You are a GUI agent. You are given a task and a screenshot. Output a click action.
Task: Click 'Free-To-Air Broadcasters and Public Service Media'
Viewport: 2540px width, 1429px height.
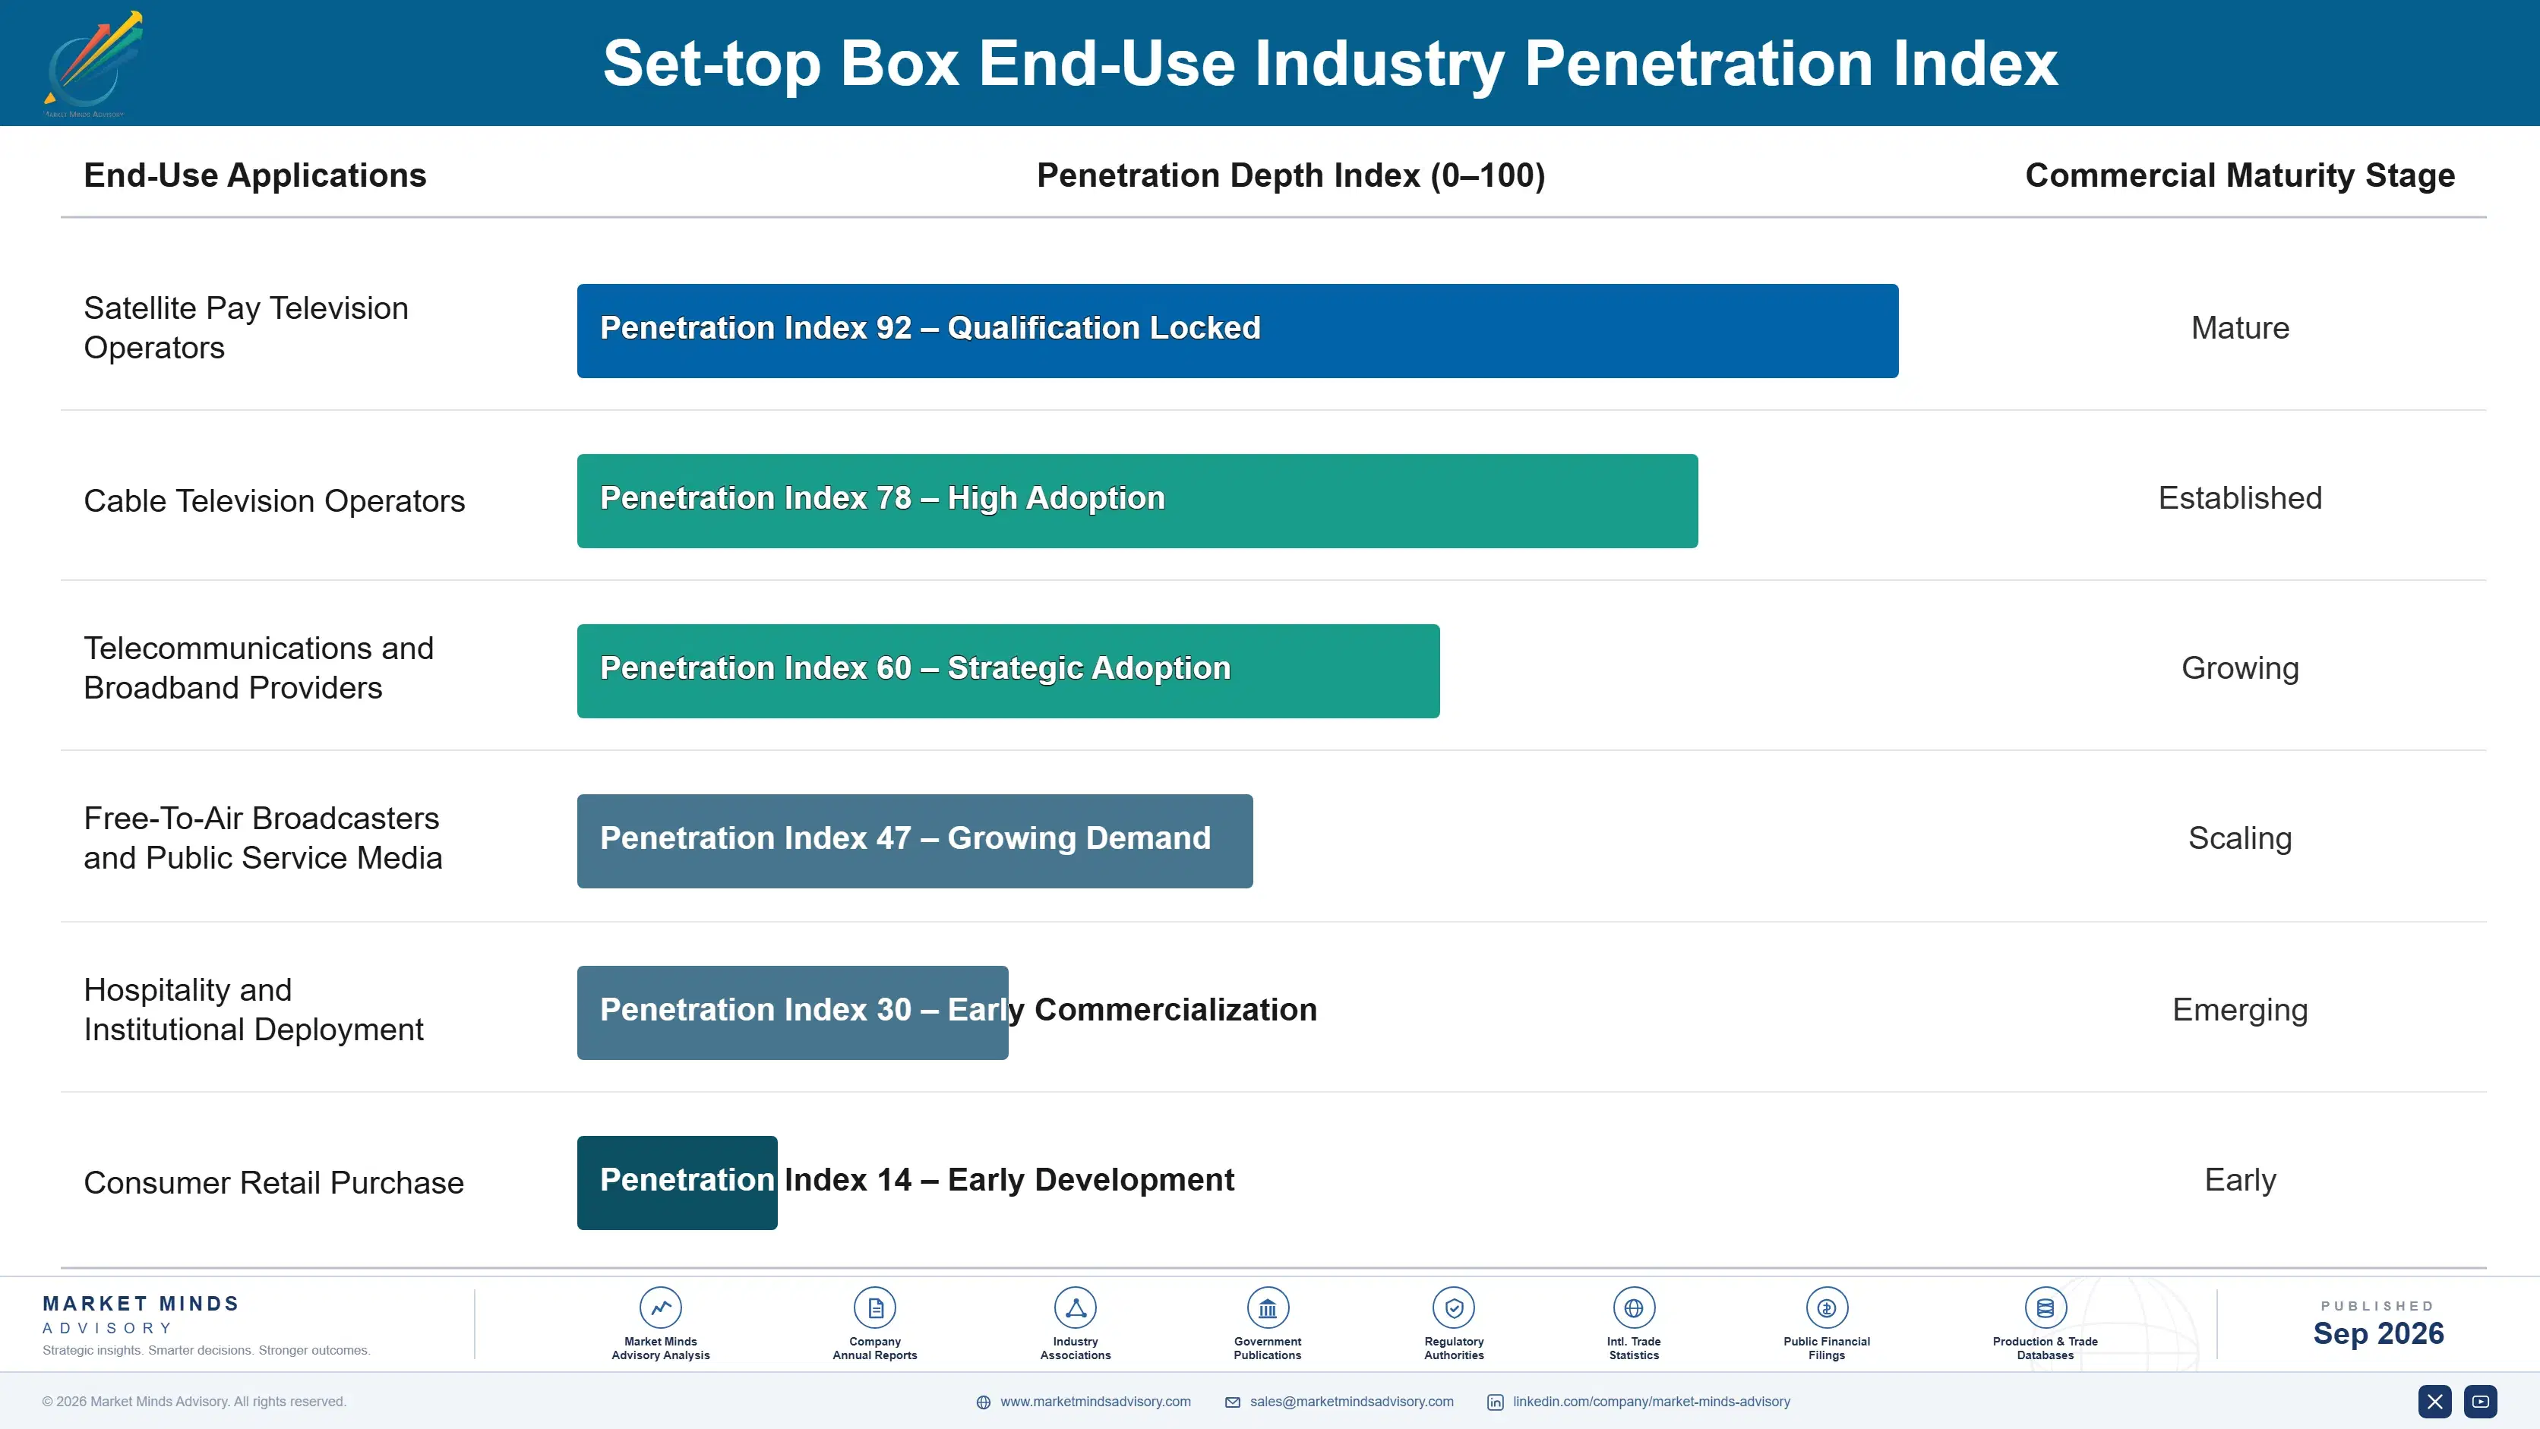[x=262, y=838]
